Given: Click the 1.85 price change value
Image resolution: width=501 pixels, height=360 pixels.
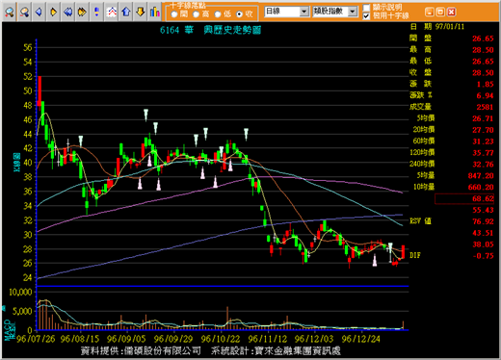Looking at the screenshot, I should [485, 85].
